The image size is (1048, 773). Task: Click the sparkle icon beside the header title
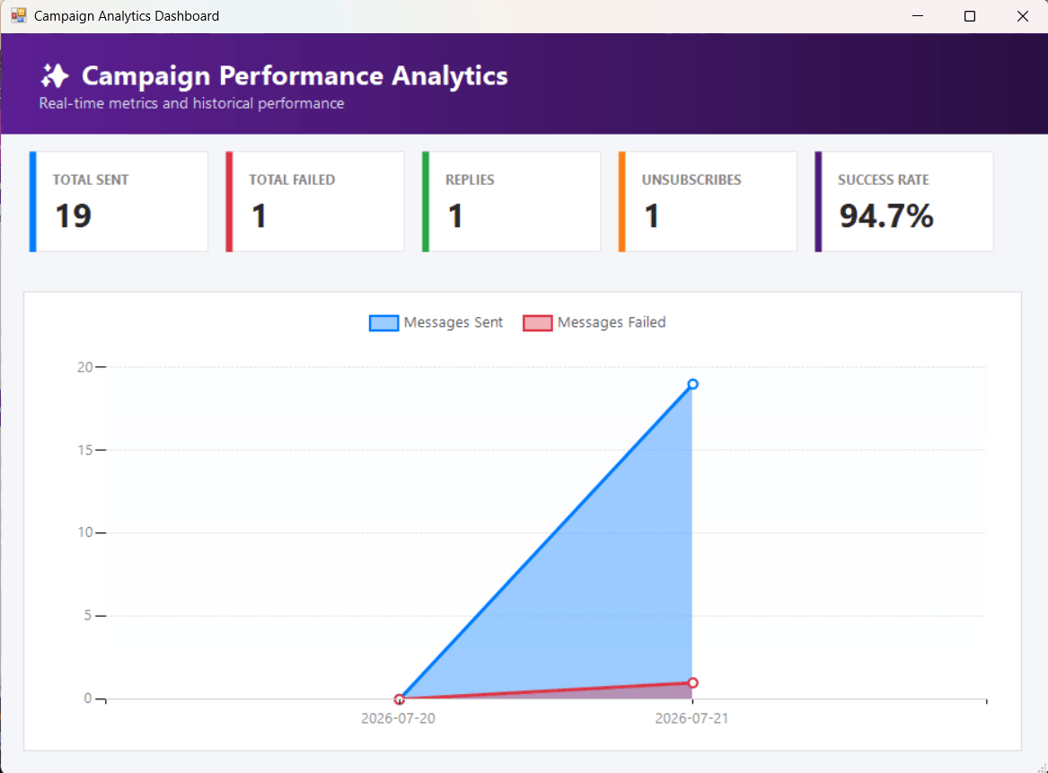pos(55,75)
